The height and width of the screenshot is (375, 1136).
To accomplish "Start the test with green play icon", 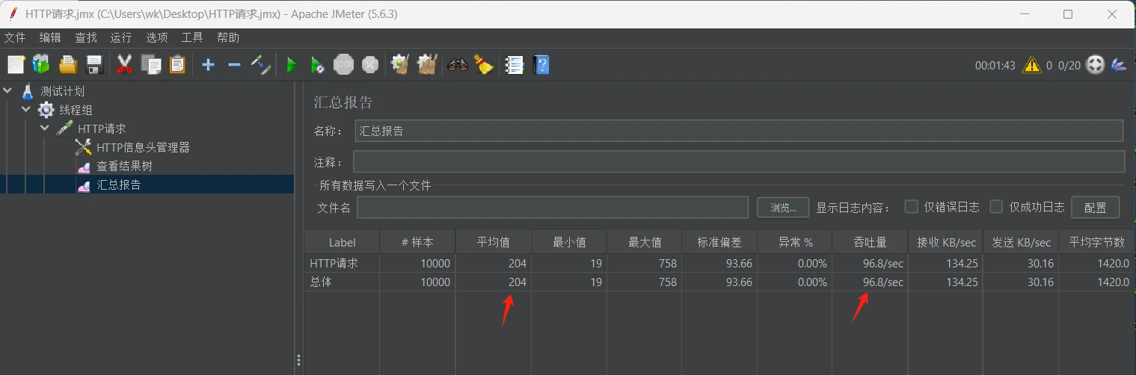I will tap(292, 65).
